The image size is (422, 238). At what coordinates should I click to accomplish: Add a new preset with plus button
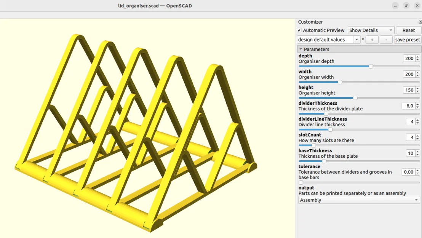372,40
